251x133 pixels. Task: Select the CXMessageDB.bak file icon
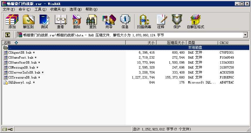[6, 67]
